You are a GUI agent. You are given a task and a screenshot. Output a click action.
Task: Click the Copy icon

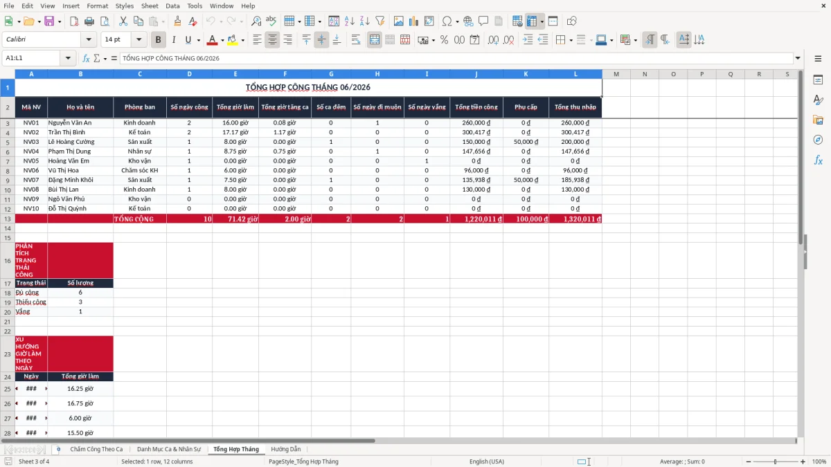click(x=138, y=21)
